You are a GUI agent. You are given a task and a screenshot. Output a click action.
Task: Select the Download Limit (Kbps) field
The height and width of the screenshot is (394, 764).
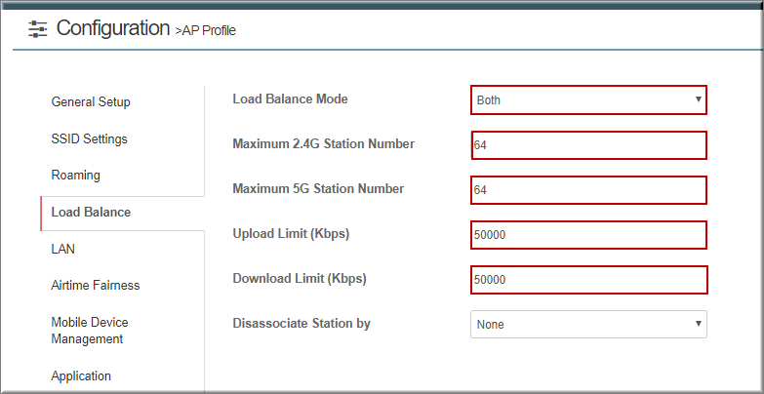click(588, 280)
